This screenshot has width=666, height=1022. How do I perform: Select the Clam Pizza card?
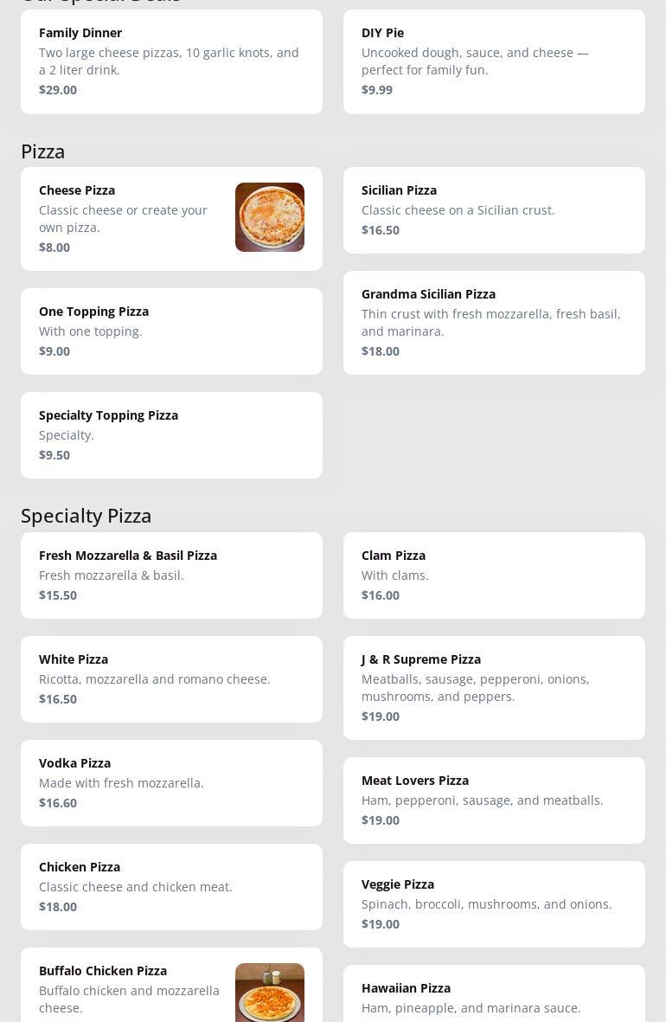coord(494,575)
